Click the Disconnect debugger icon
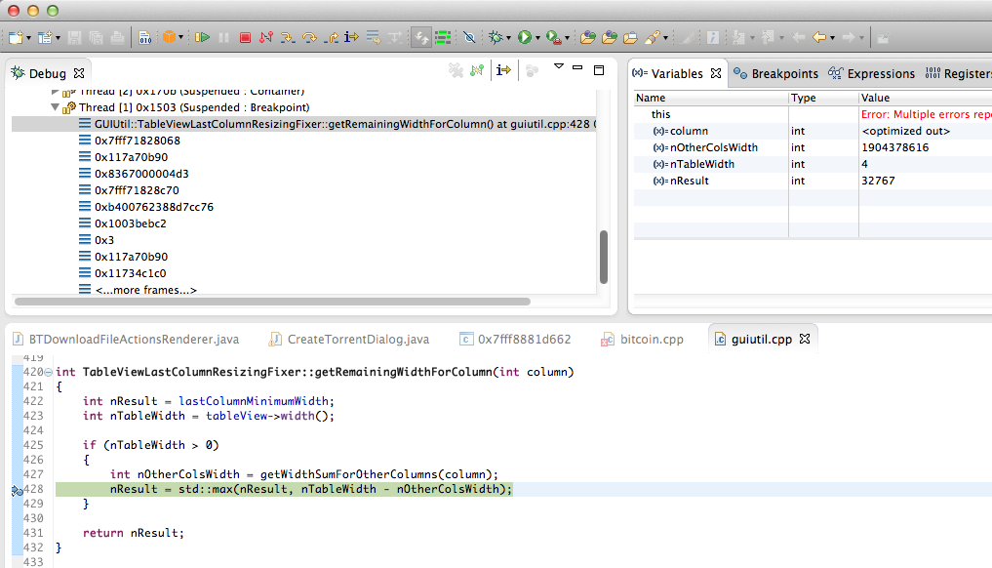This screenshot has height=568, width=992. click(x=265, y=38)
